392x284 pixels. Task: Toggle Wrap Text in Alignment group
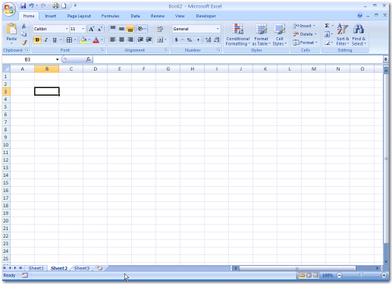160,29
